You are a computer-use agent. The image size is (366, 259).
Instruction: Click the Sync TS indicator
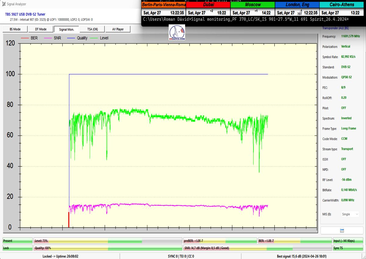tap(348, 248)
